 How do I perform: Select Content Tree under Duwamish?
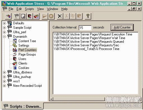point(27,41)
